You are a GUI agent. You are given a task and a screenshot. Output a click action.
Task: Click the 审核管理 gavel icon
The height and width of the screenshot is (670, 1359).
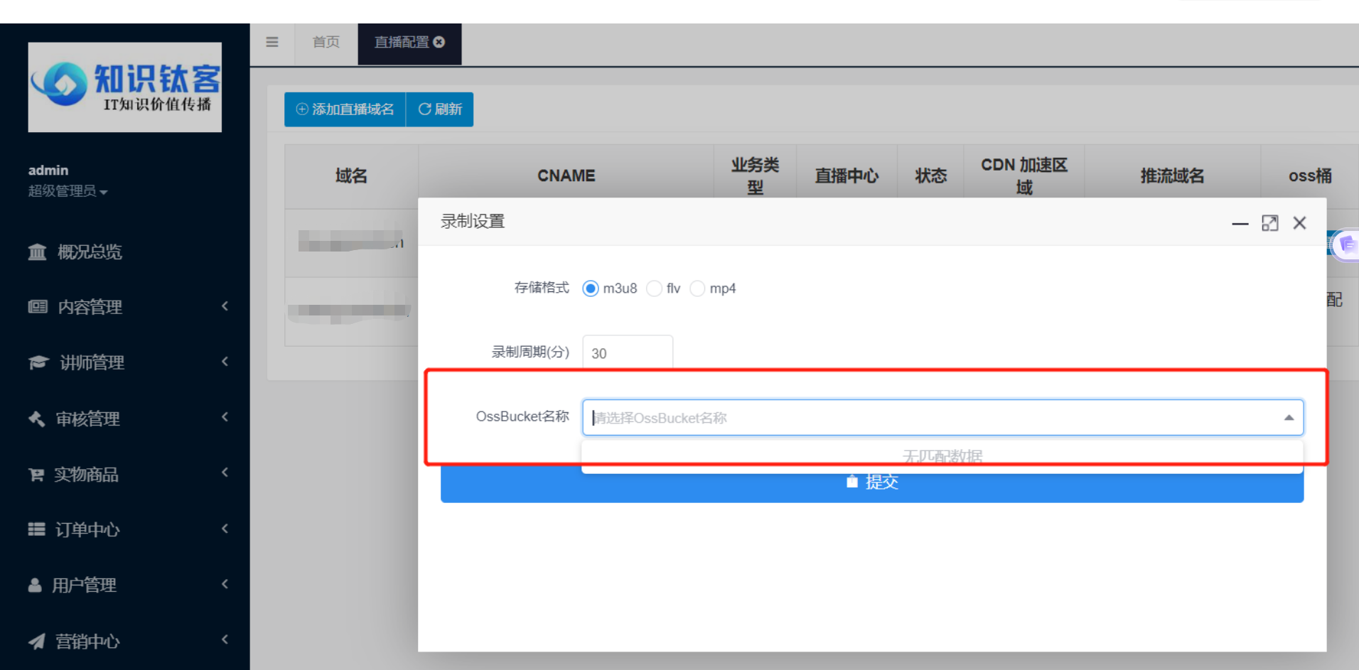pos(36,418)
